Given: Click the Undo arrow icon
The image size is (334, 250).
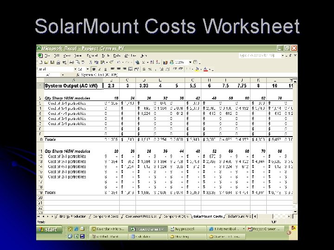Looking at the screenshot, I should coord(119,62).
